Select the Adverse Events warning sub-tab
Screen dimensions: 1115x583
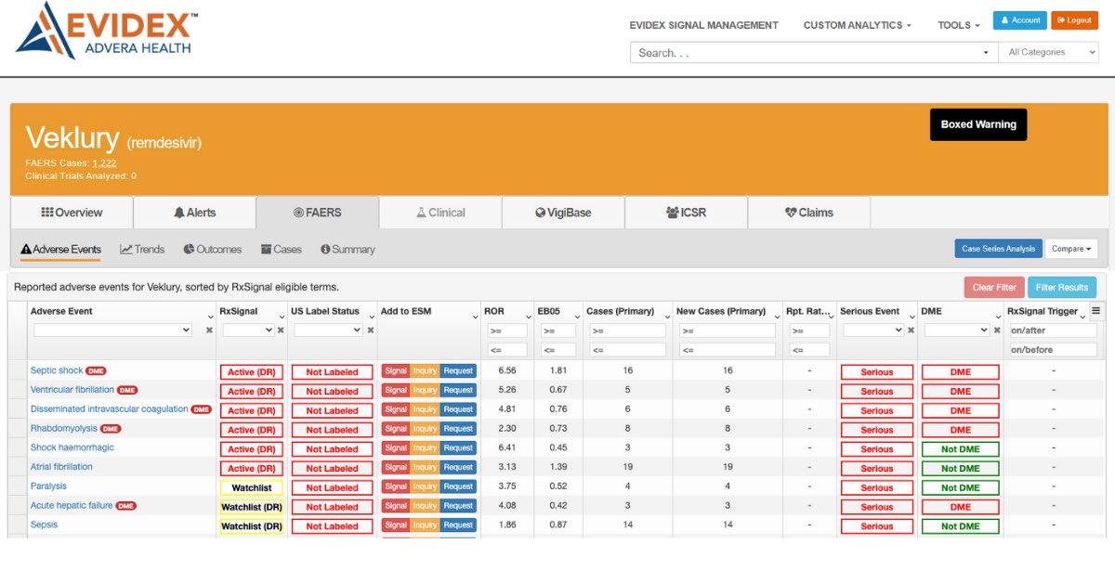click(60, 249)
